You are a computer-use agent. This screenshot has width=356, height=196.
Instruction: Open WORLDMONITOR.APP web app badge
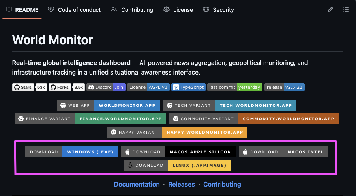coord(108,105)
